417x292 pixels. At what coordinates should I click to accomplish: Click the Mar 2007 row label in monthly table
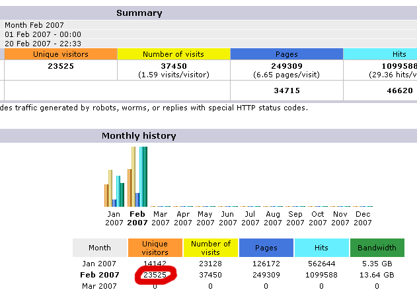tap(99, 286)
